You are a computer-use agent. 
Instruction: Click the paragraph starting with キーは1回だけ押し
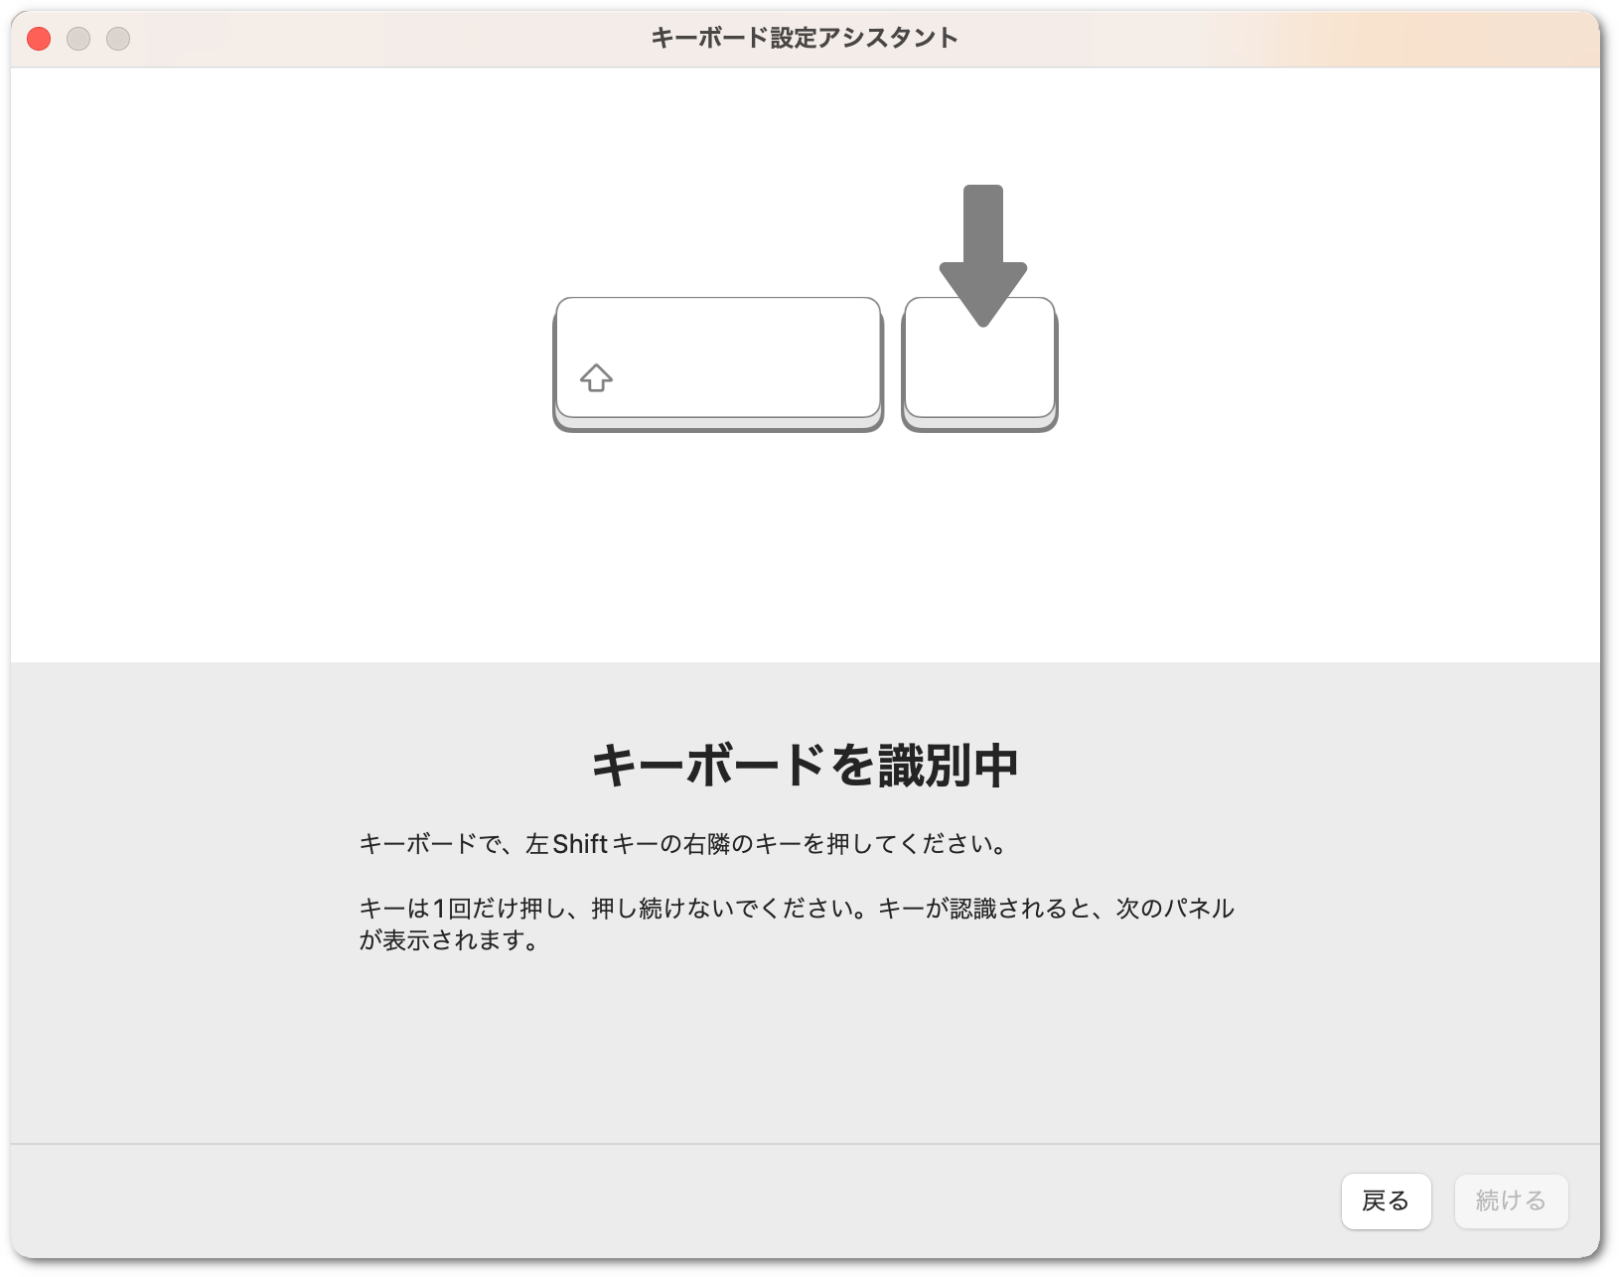tap(795, 909)
